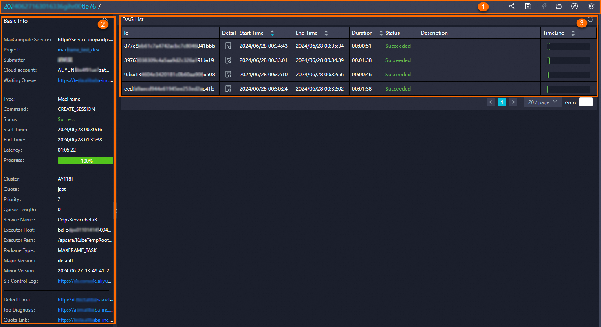Click end time 2024/06/28 00:32:56
Viewport: 601px width, 327px height.
tap(320, 75)
